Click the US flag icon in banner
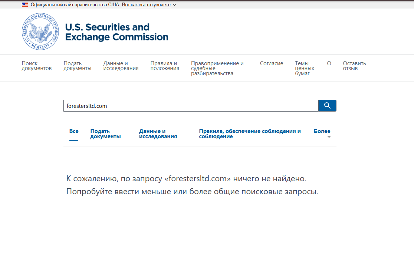The image size is (414, 255). (x=25, y=5)
